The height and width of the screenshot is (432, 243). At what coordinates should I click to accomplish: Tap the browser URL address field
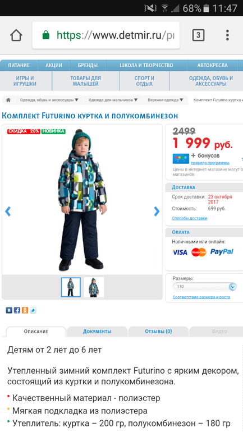click(106, 35)
